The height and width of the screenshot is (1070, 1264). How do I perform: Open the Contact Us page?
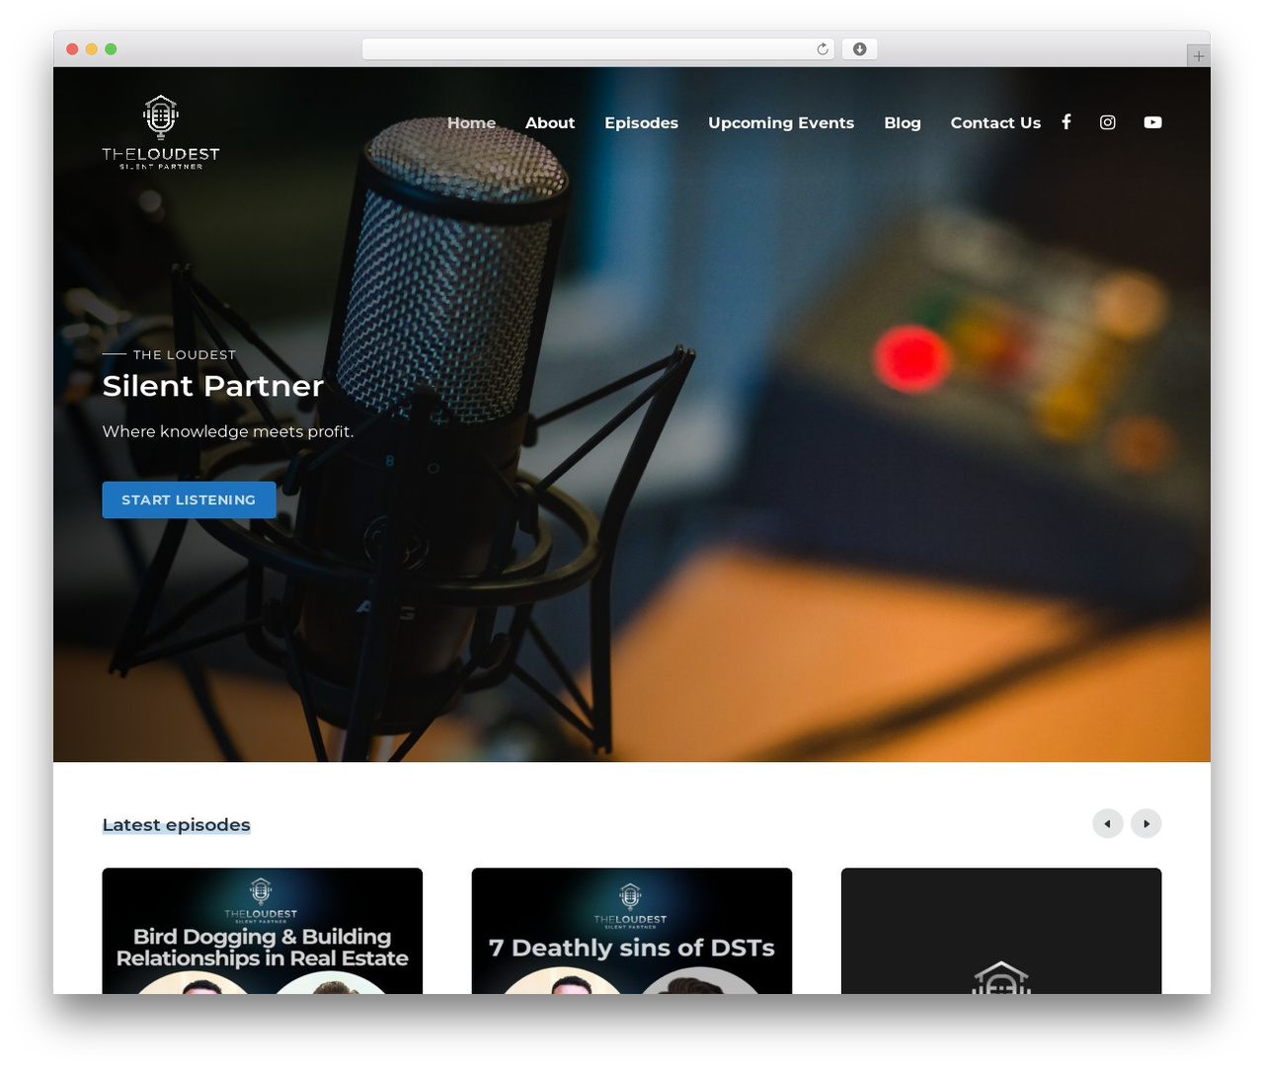pos(995,122)
